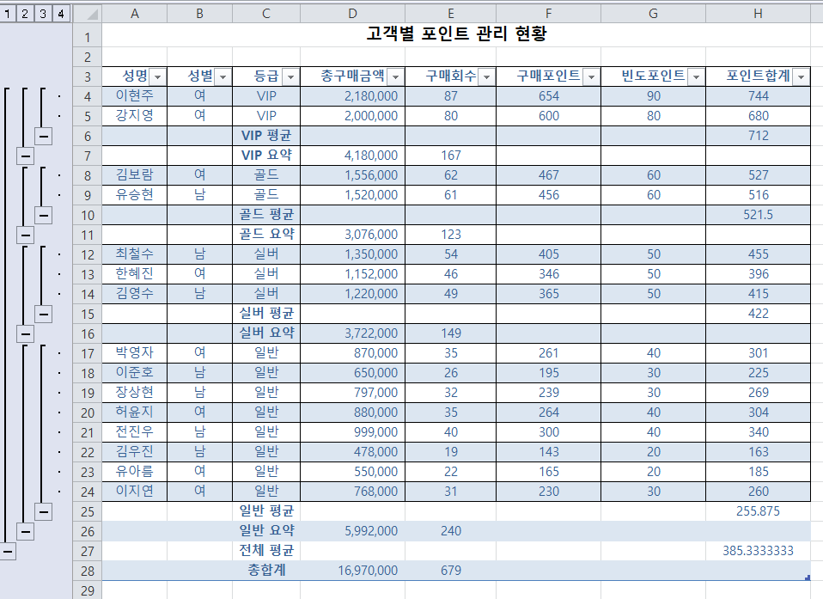Select cell with name 유아름
This screenshot has height=599, width=823.
pyautogui.click(x=134, y=472)
